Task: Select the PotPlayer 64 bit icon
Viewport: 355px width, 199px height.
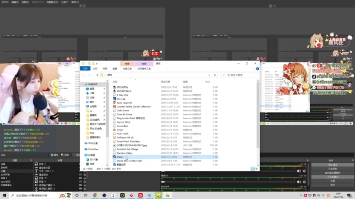Action: [114, 138]
